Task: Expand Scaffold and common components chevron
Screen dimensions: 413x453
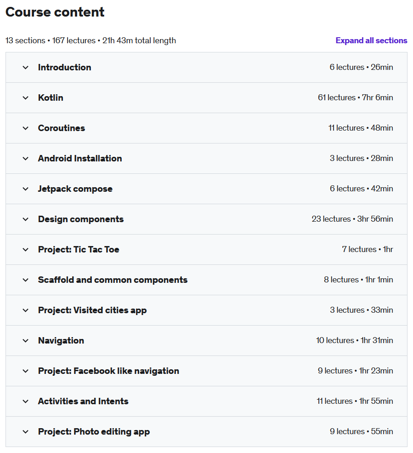Action: pyautogui.click(x=26, y=280)
